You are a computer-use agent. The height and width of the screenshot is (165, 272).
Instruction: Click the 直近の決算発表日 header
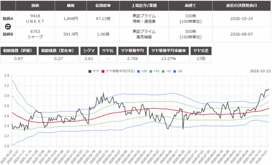(241, 5)
